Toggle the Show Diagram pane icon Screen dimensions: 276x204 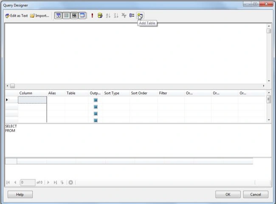tap(58, 15)
